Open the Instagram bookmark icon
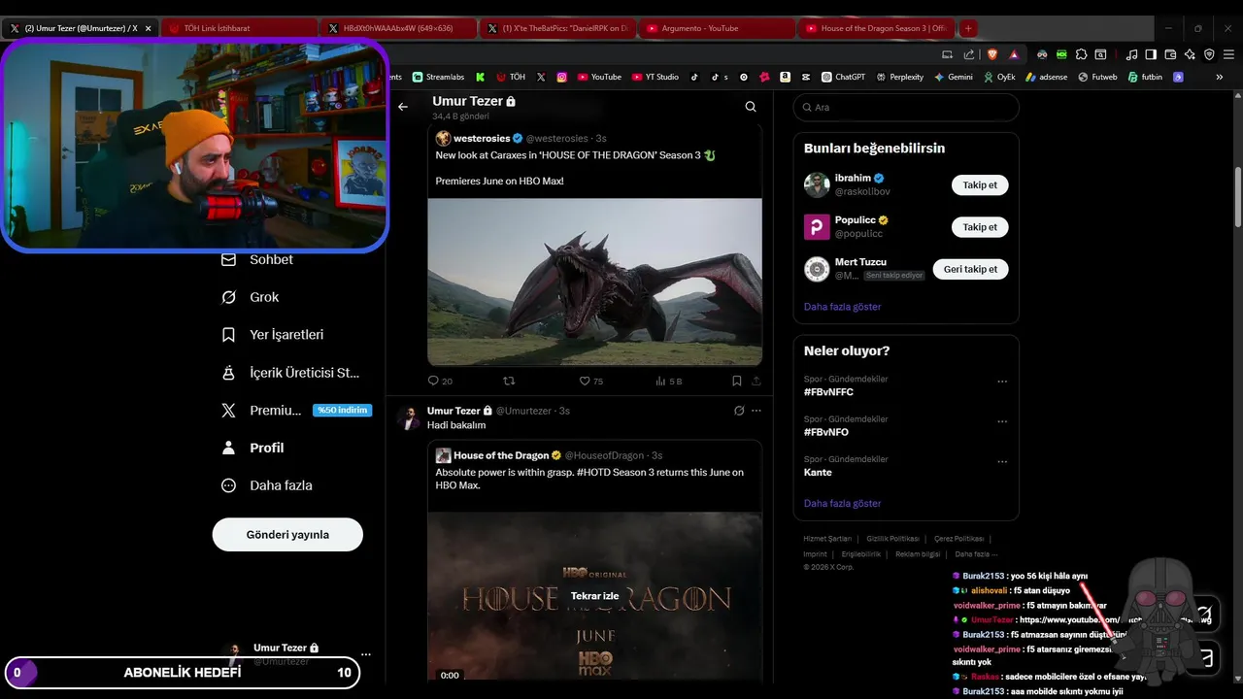 coord(561,77)
